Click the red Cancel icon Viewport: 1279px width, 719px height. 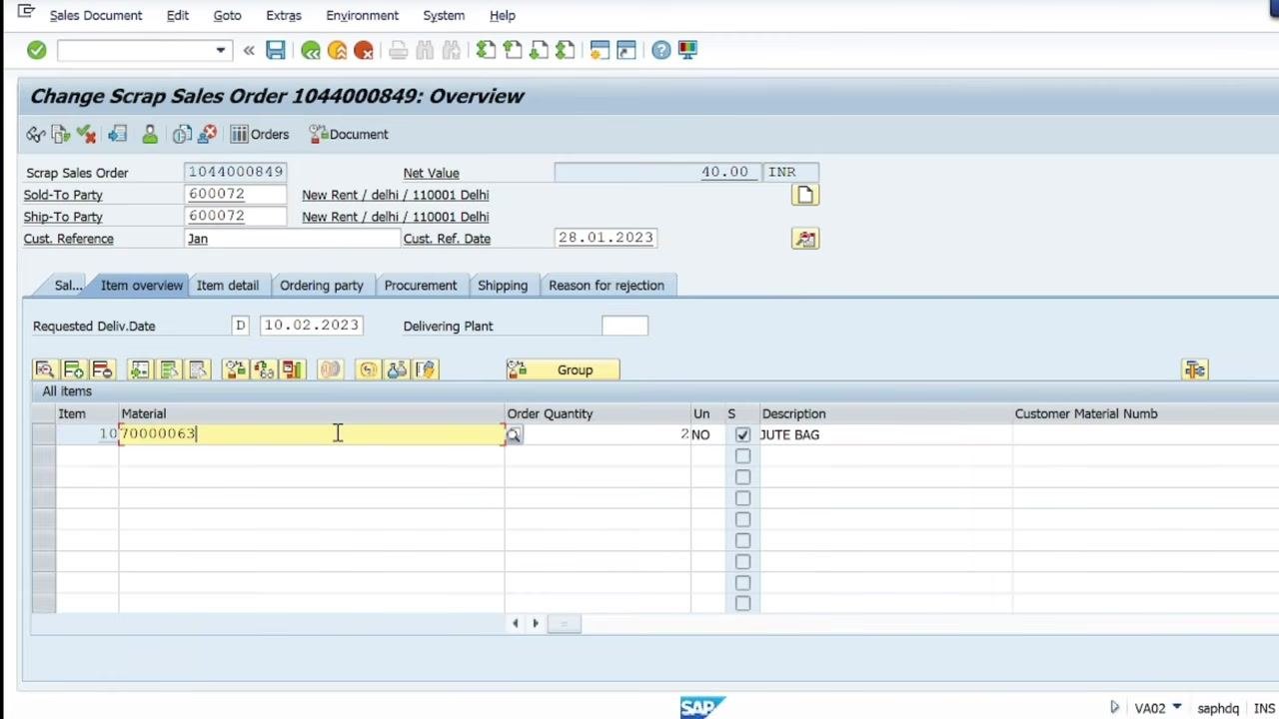364,50
